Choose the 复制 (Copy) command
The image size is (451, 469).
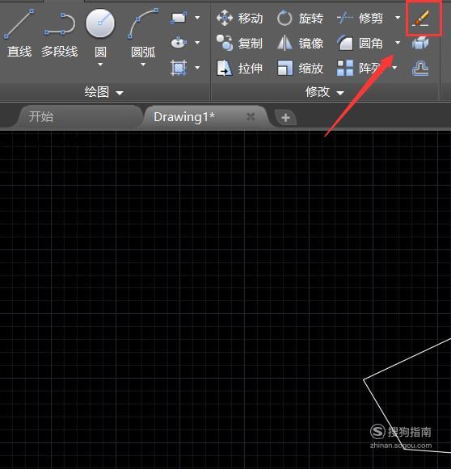239,43
